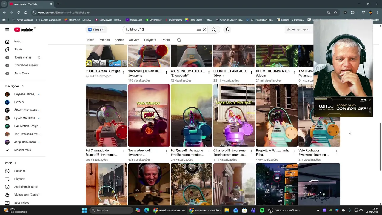Open options menu for Toma Atrevido short
Image resolution: width=382 pixels, height=215 pixels.
coord(166,152)
